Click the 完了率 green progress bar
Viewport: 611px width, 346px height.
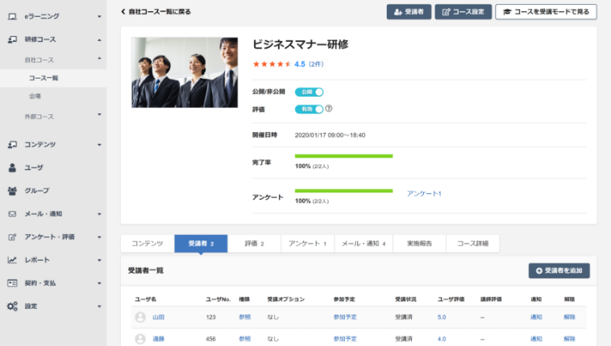click(343, 156)
